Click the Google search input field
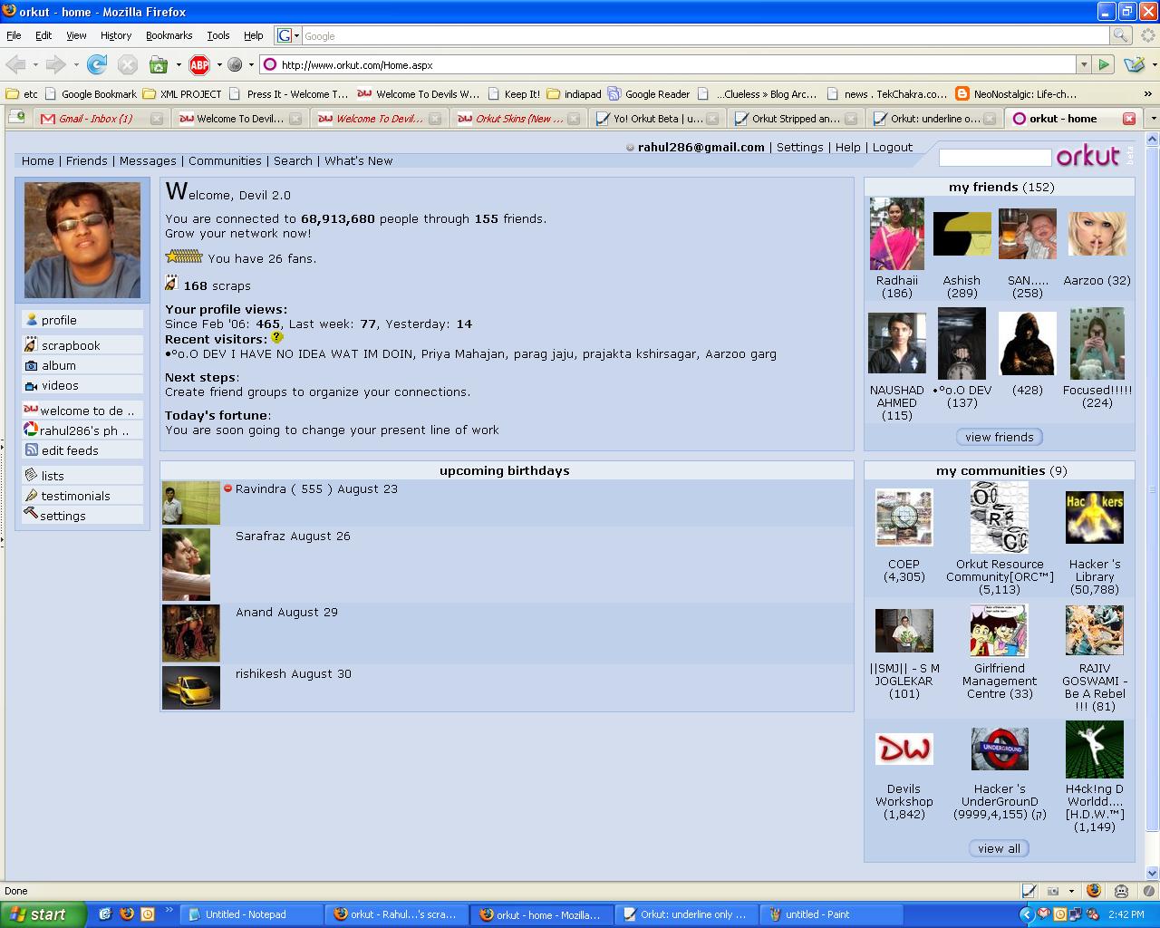 pyautogui.click(x=705, y=35)
